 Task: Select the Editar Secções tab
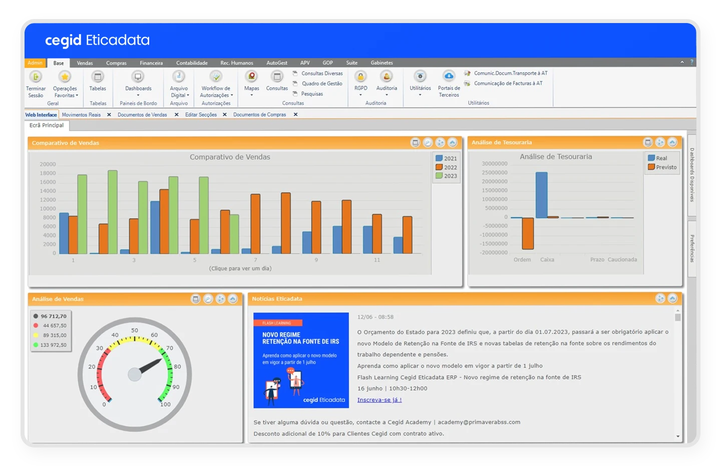[x=200, y=114]
